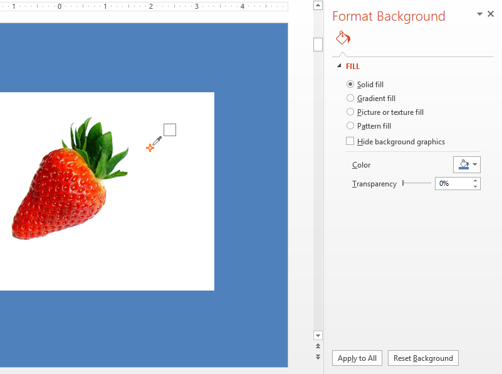This screenshot has height=374, width=502.
Task: Select the Solid fill option
Action: pyautogui.click(x=350, y=84)
